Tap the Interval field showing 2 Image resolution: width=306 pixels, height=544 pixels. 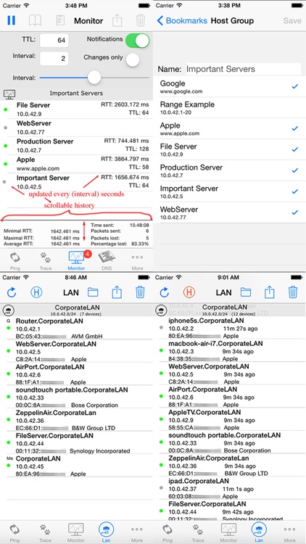coord(54,58)
